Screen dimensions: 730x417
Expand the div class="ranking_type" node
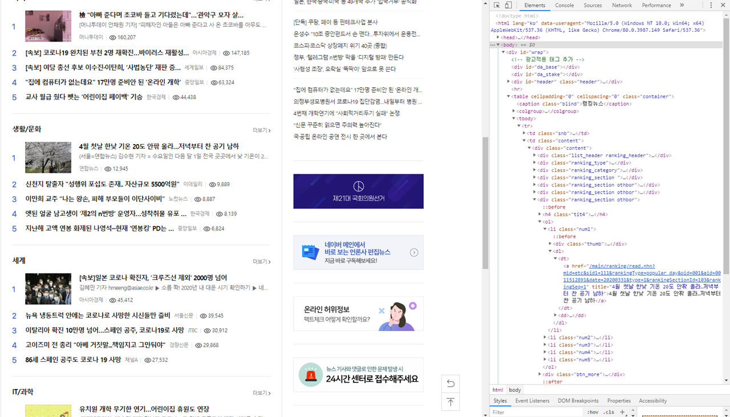point(534,163)
